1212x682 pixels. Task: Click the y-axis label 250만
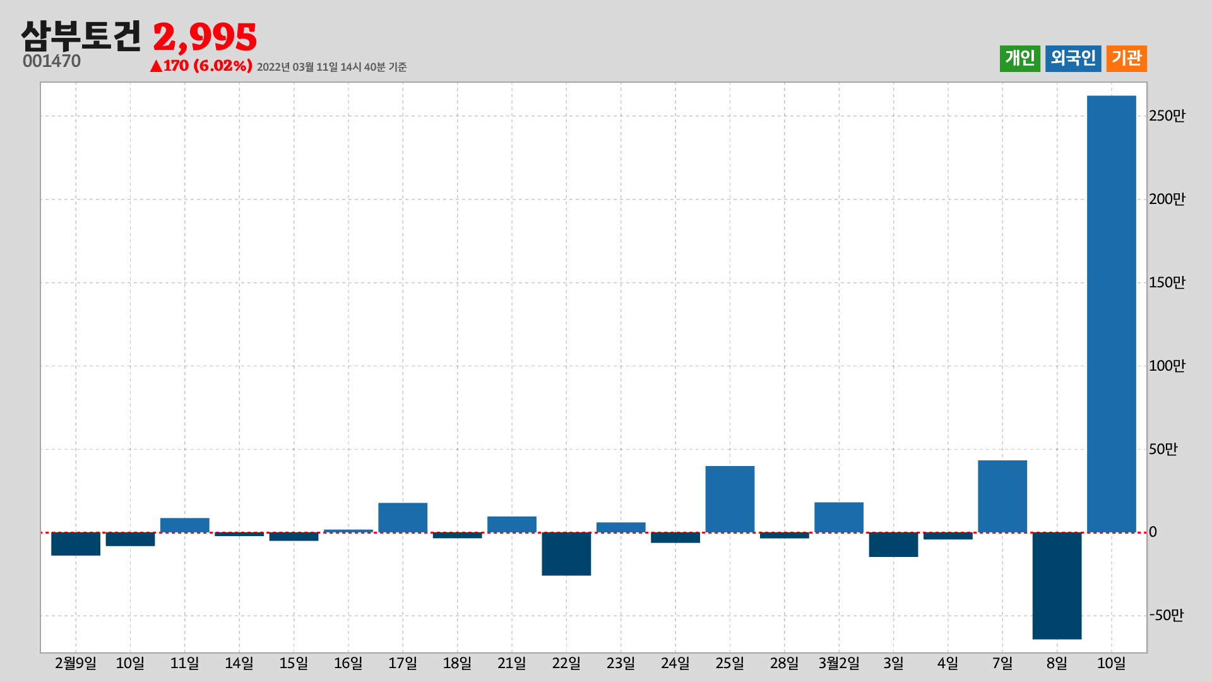click(1167, 116)
